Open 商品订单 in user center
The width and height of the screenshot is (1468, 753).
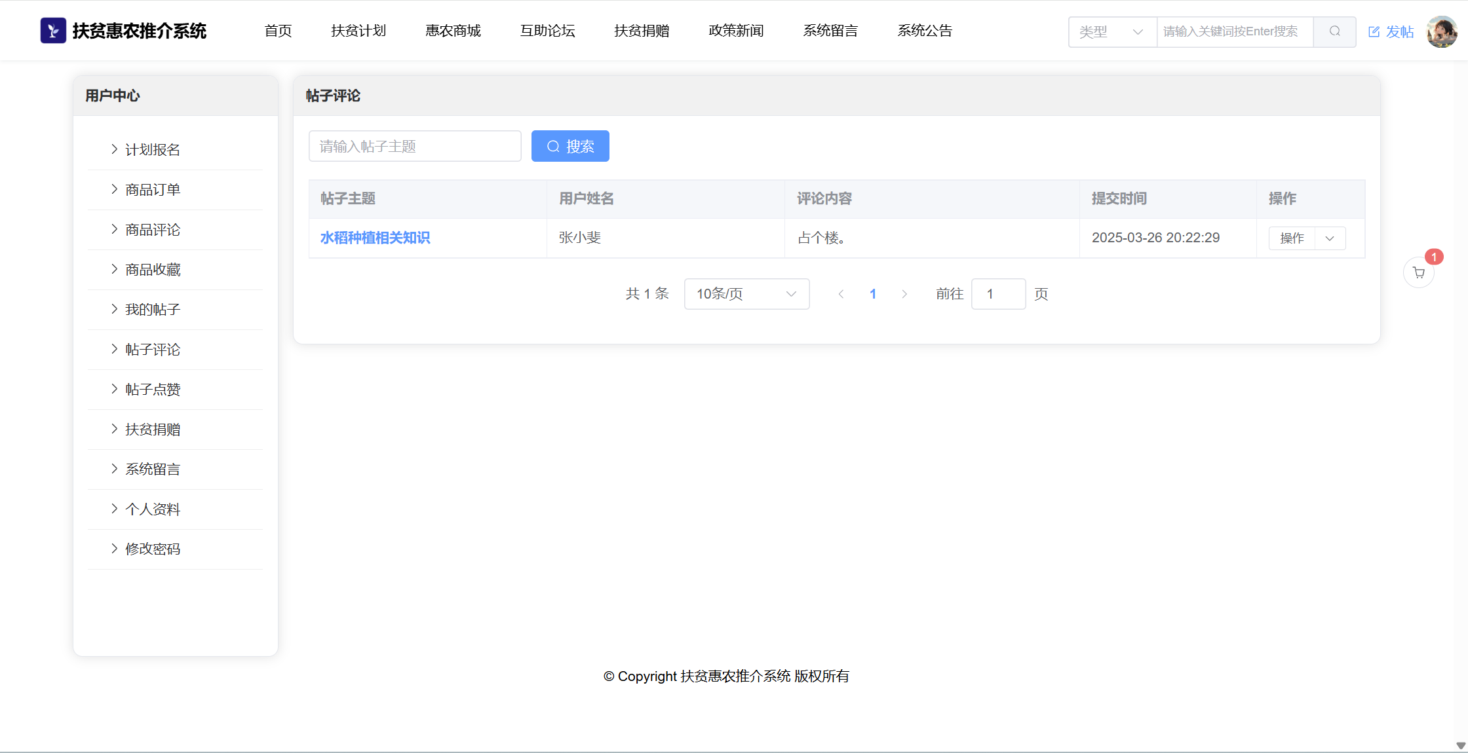point(153,190)
